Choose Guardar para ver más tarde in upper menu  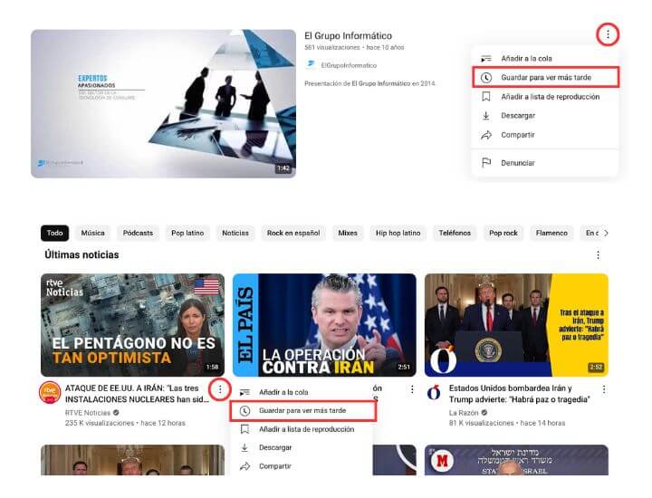coord(545,77)
